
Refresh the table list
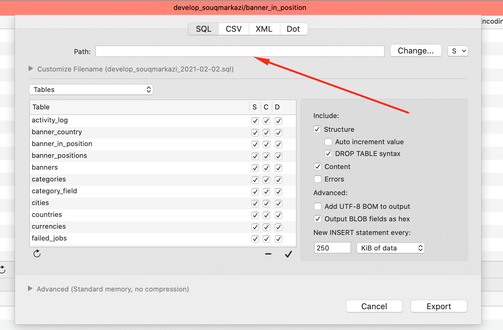(x=37, y=253)
